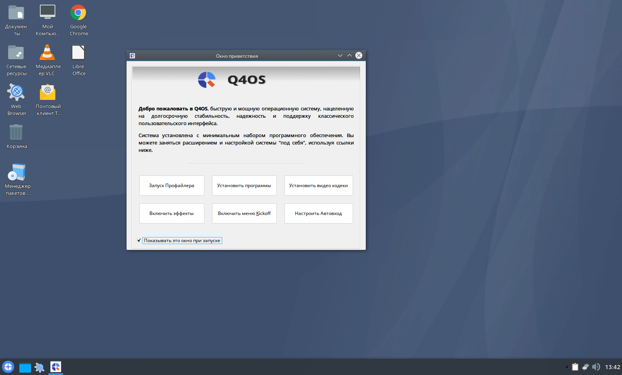Select the Корзина trash icon
This screenshot has height=375, width=622.
click(x=16, y=132)
